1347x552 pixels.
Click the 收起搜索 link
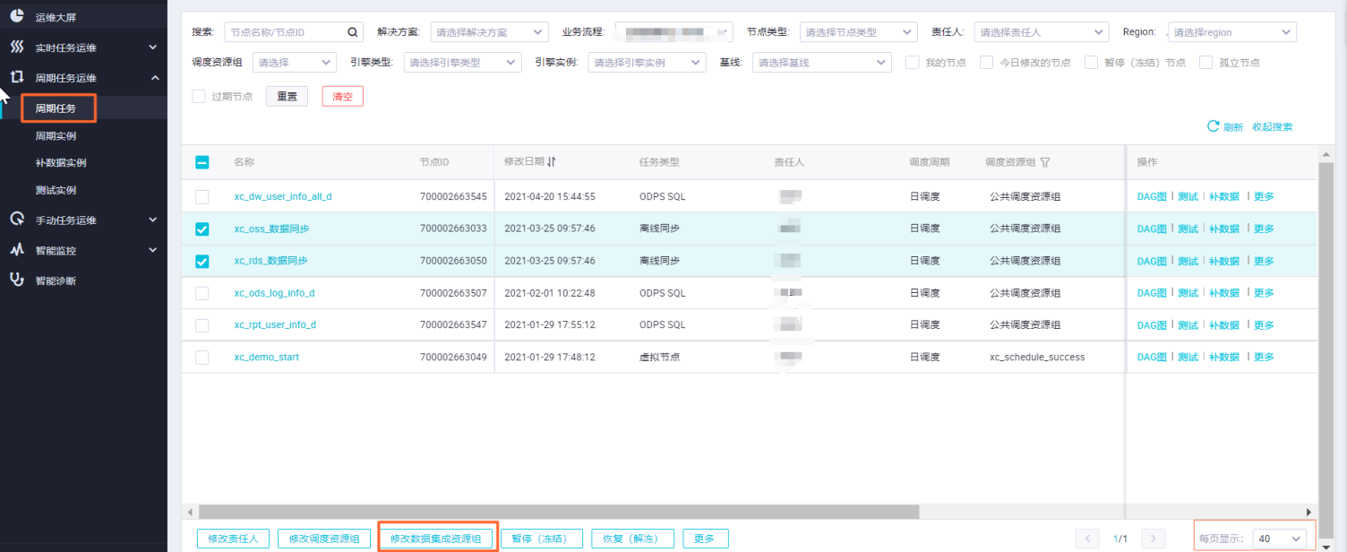[1273, 127]
